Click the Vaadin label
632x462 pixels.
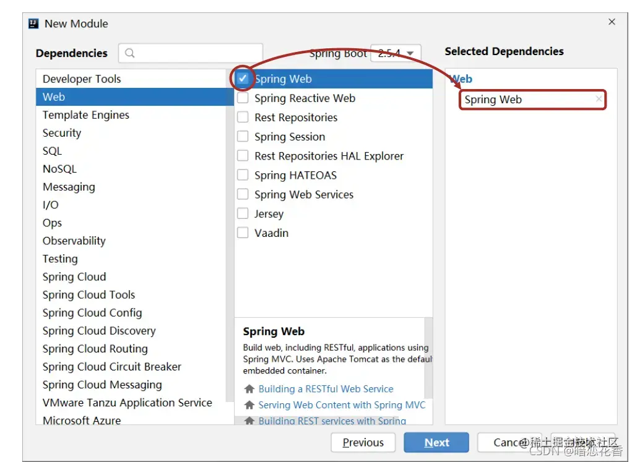(271, 233)
